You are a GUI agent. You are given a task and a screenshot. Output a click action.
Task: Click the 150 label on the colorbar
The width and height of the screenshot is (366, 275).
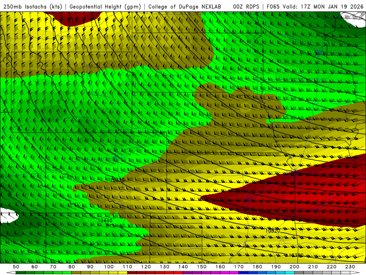coord(201,267)
